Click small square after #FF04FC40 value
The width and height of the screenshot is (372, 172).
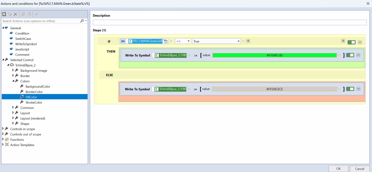(x=339, y=55)
